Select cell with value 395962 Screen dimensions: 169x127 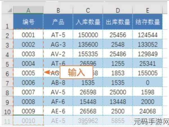[x=88, y=120]
